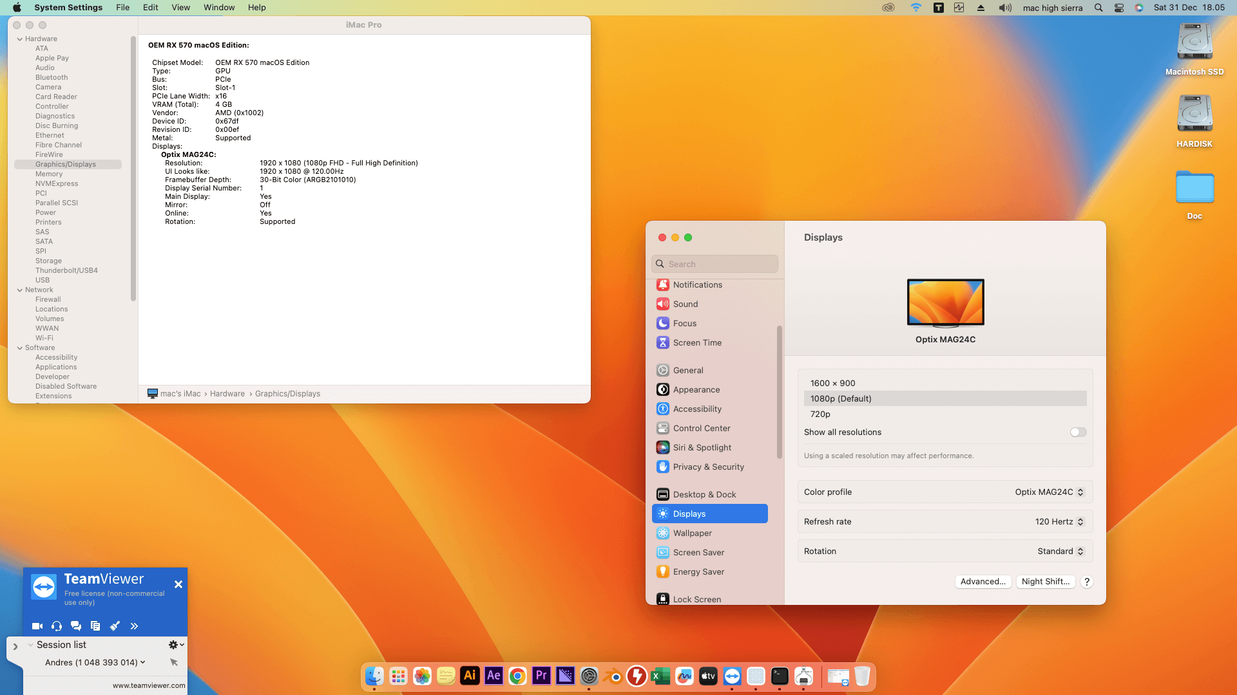
Task: Open Adobe Illustrator from the Dock
Action: click(470, 676)
